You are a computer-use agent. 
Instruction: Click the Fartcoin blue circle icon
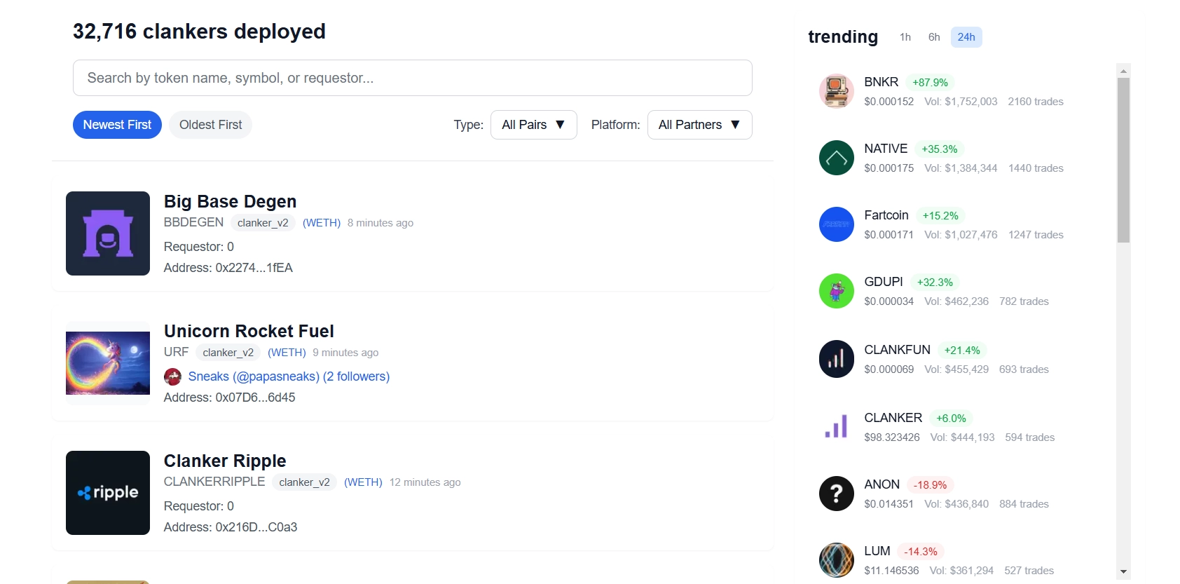coord(837,224)
